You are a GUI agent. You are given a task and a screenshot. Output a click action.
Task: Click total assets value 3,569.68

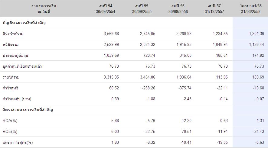(111, 34)
